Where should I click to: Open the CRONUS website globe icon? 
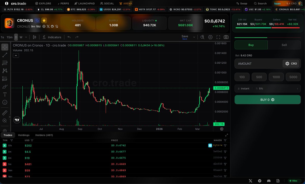click(x=44, y=26)
